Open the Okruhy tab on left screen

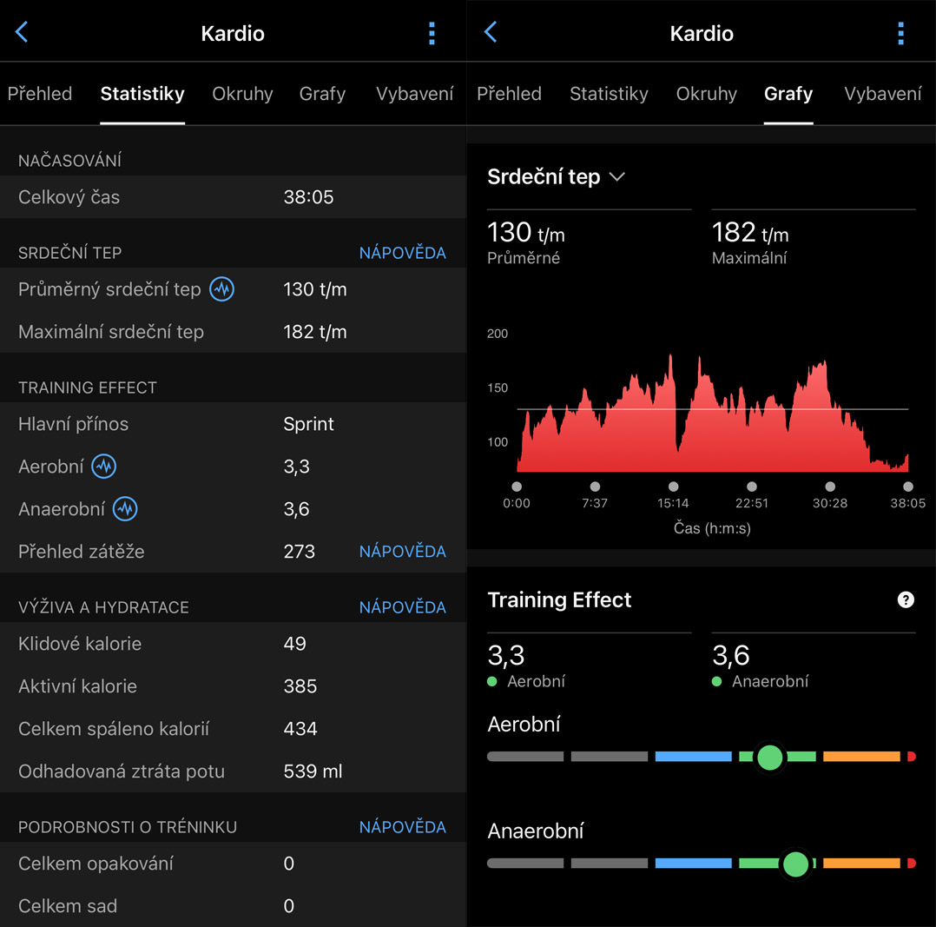242,94
